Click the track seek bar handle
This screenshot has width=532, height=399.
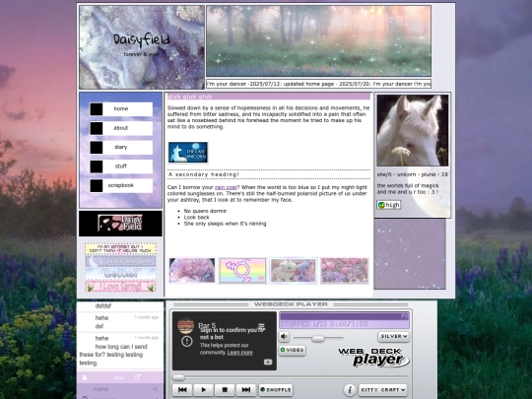click(x=178, y=377)
